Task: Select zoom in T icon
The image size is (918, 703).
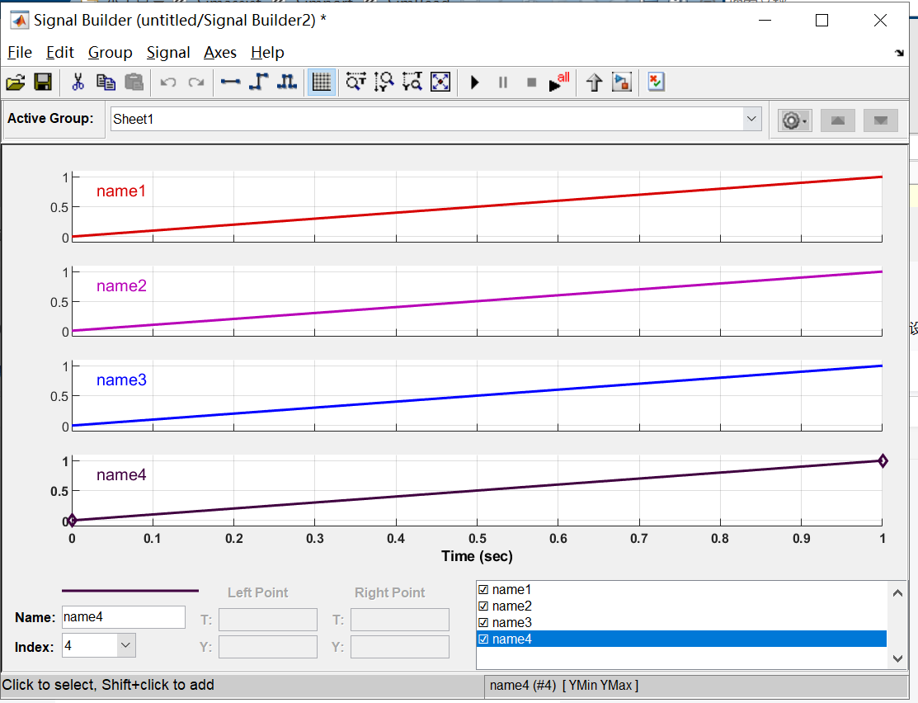Action: pos(355,82)
